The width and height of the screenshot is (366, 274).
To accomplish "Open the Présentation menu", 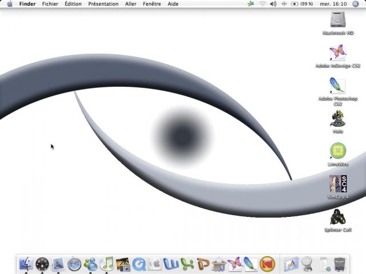I will (103, 4).
